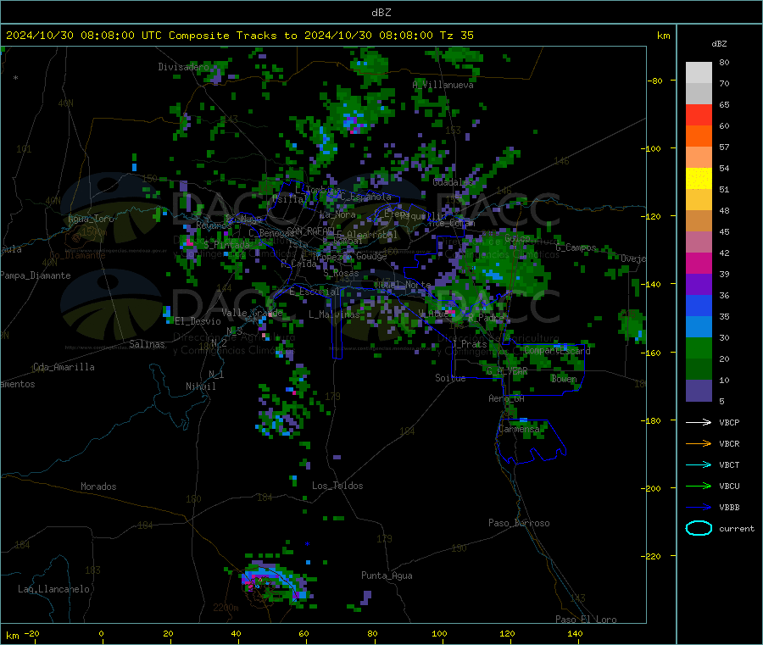Viewport: 763px width, 645px height.
Task: Click the Divisadero map label
Action: click(x=183, y=67)
